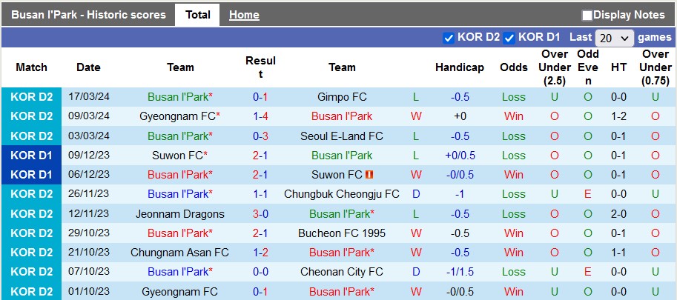Image resolution: width=677 pixels, height=300 pixels.
Task: Switch to the Home tab
Action: pos(244,15)
